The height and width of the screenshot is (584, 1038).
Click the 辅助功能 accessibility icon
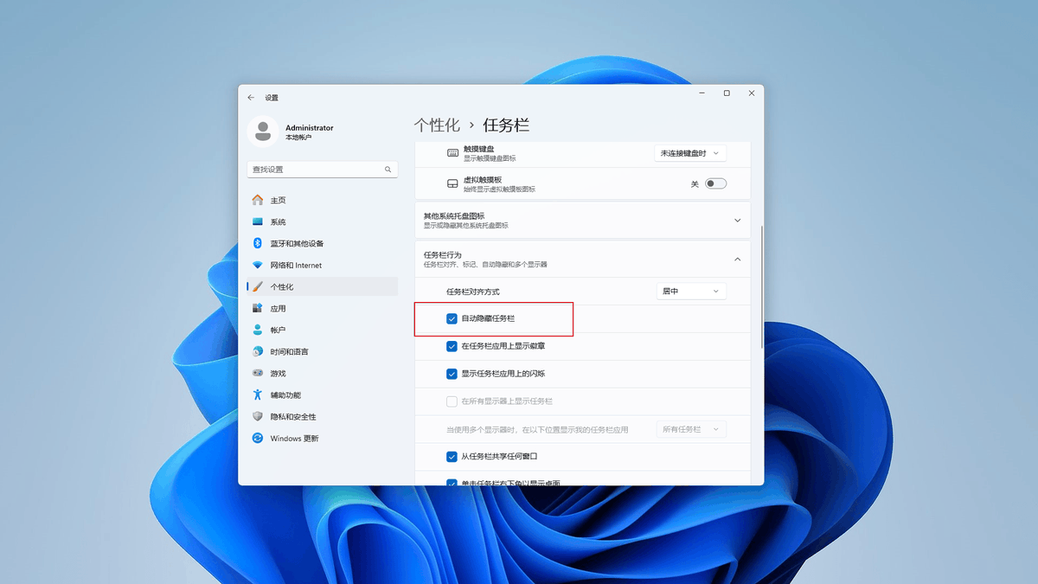pos(258,395)
